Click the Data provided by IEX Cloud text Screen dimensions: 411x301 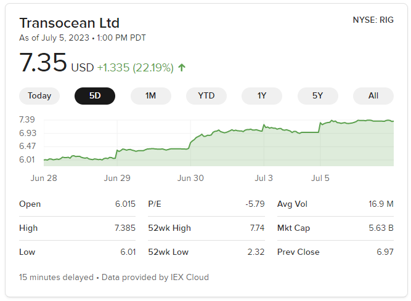pyautogui.click(x=155, y=277)
